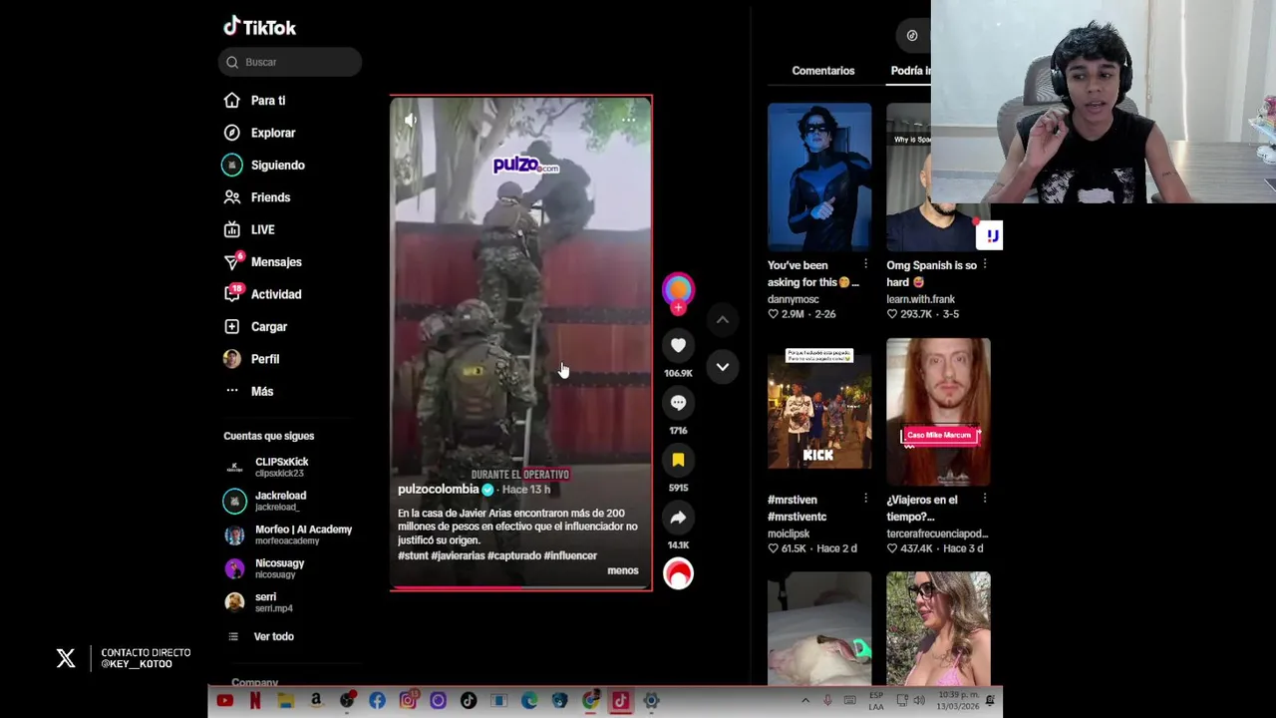Screen dimensions: 1276x718
Task: Open Facebook from the taskbar
Action: tap(377, 701)
